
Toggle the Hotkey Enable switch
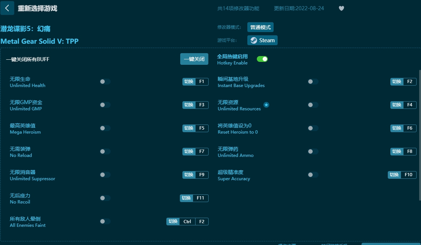pyautogui.click(x=262, y=59)
